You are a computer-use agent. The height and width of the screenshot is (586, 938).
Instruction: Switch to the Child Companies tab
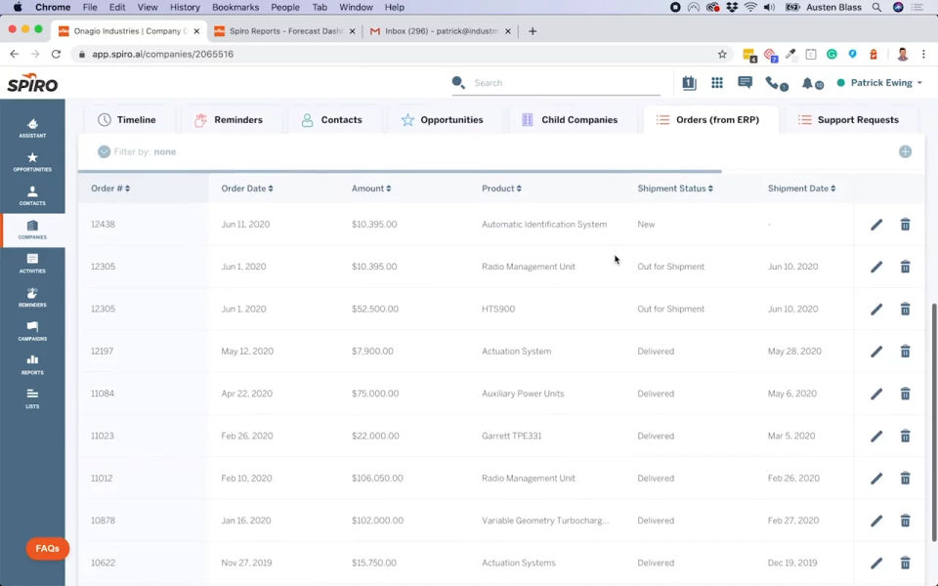pyautogui.click(x=570, y=119)
